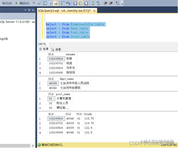Toggle auto-hide pin on left panel
This screenshot has width=178, height=148.
pyautogui.click(x=29, y=10)
